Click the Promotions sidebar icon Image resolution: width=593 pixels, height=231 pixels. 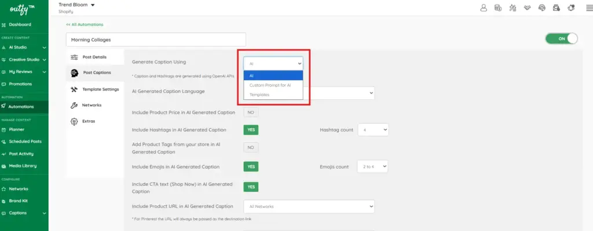point(4,84)
